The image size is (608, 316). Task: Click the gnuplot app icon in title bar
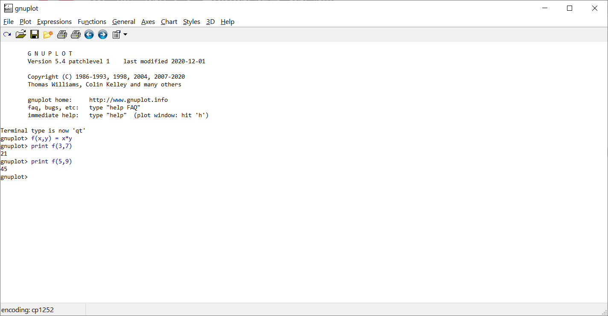[8, 8]
